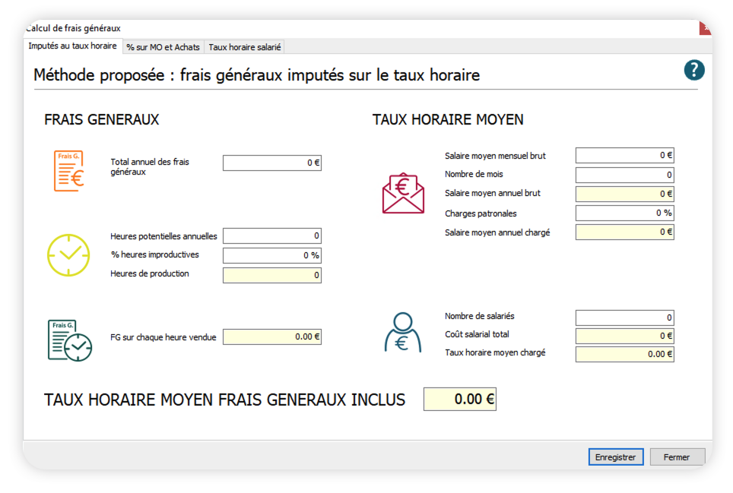Close the Calcul de frais généraux window
This screenshot has width=733, height=493.
tap(706, 28)
